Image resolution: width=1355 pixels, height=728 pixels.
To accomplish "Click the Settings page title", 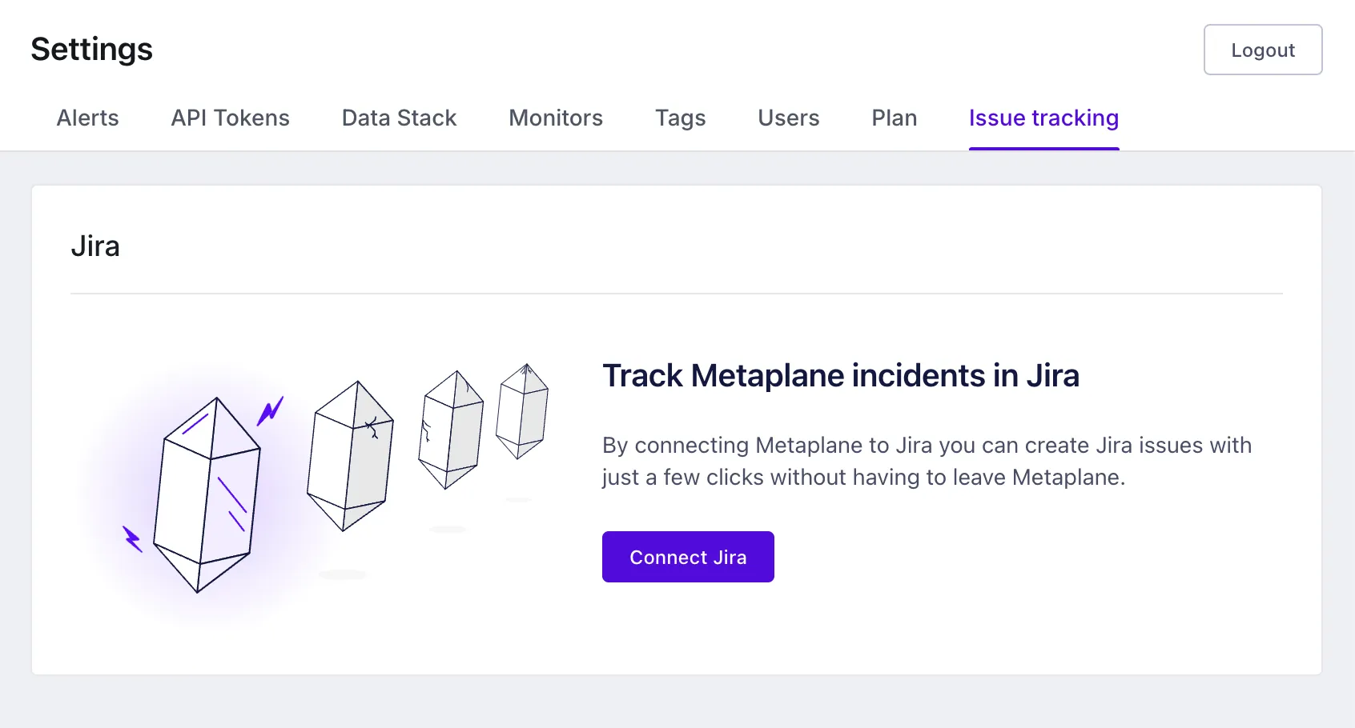I will point(90,49).
